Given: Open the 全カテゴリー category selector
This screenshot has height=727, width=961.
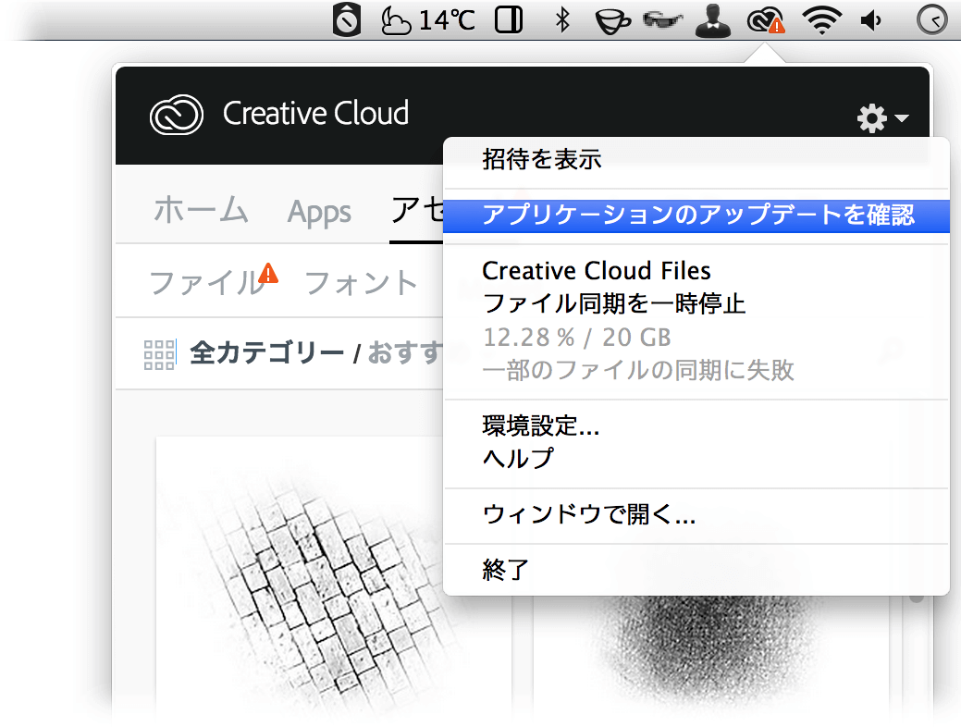Looking at the screenshot, I should click(x=266, y=353).
